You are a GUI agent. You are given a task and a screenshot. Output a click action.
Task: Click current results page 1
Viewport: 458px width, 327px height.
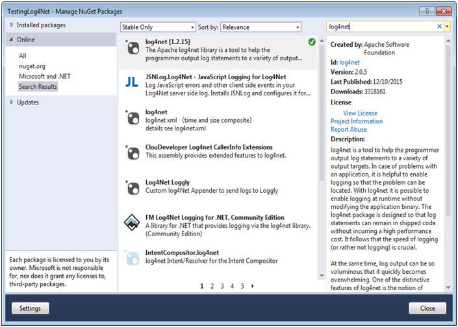[202, 286]
